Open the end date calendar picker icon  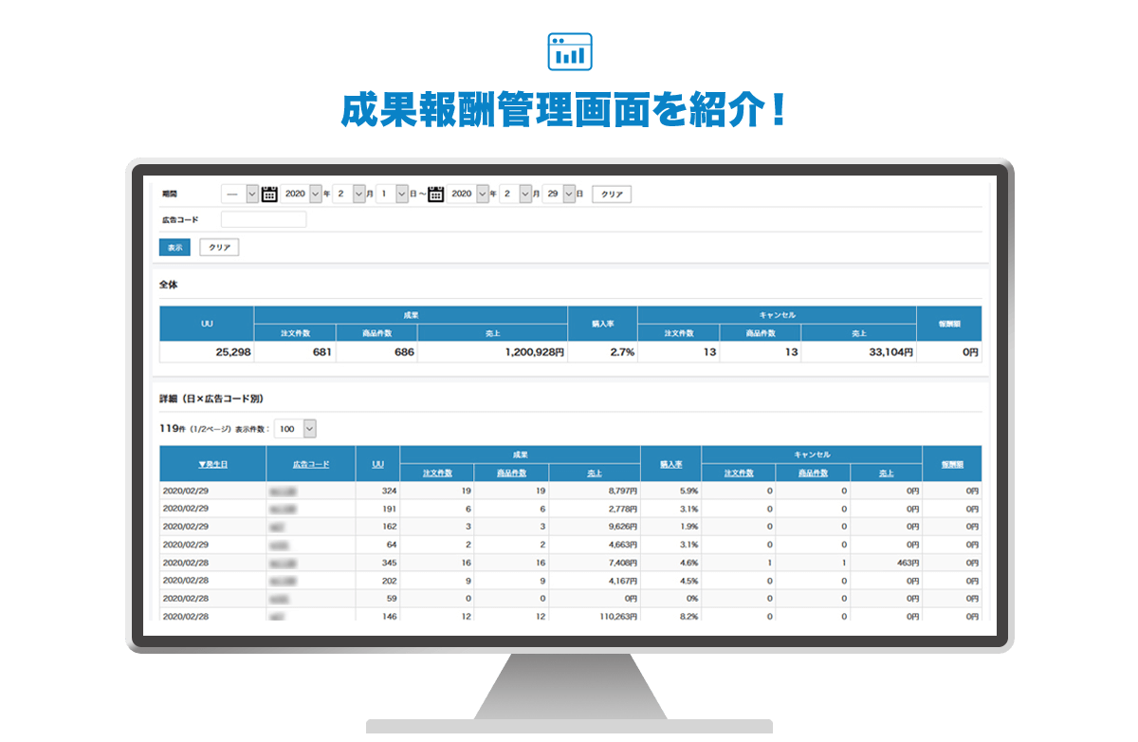click(436, 194)
